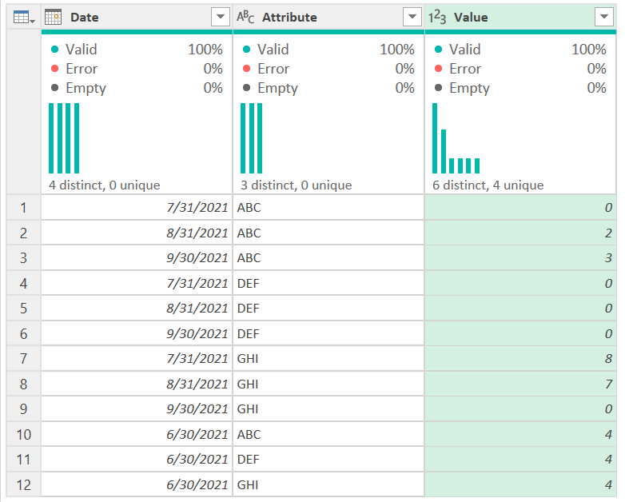Screen dimensions: 625x502
Task: Select the Date column header
Action: (x=137, y=17)
